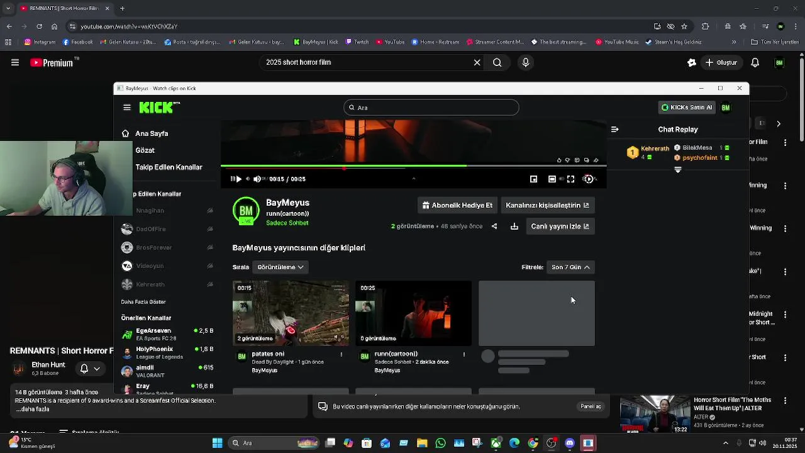Screen dimensions: 805x453
Task: Open the BM profile avatar in Kick header
Action: point(726,108)
